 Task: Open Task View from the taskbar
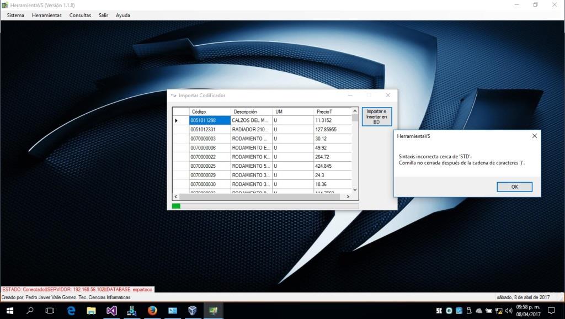click(50, 310)
